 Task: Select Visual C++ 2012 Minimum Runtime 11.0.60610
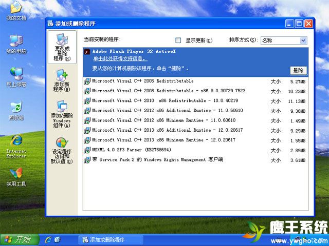[195, 120]
